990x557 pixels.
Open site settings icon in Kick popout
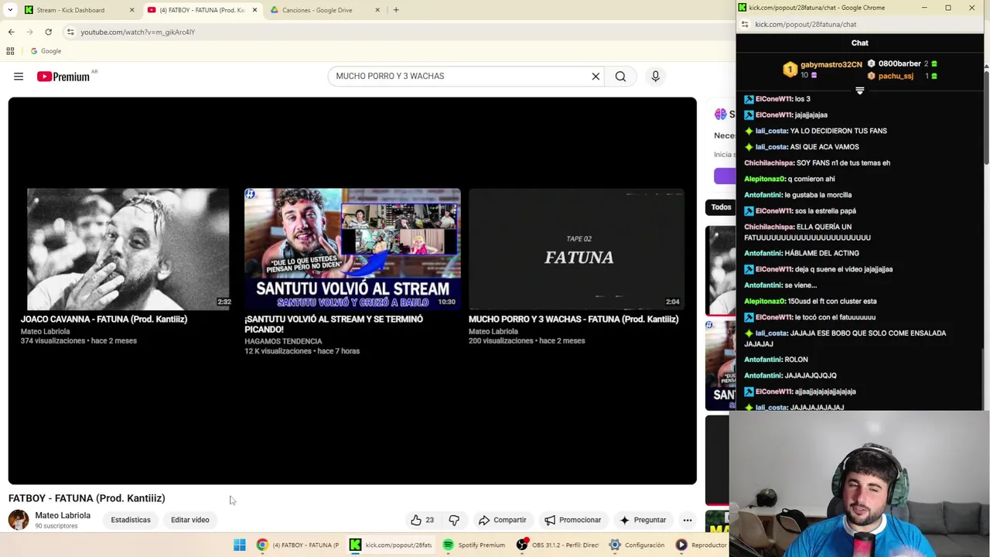tap(745, 24)
